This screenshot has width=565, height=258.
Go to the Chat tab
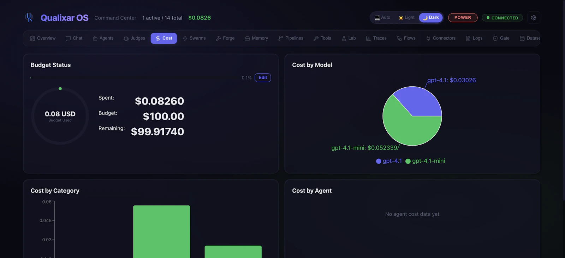pyautogui.click(x=74, y=38)
